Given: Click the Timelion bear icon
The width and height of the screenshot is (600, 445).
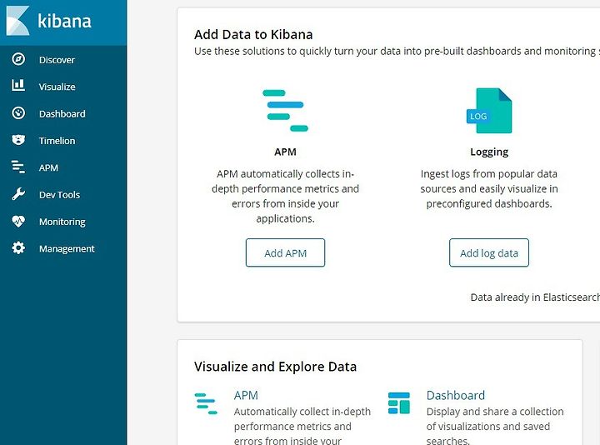Looking at the screenshot, I should (18, 140).
